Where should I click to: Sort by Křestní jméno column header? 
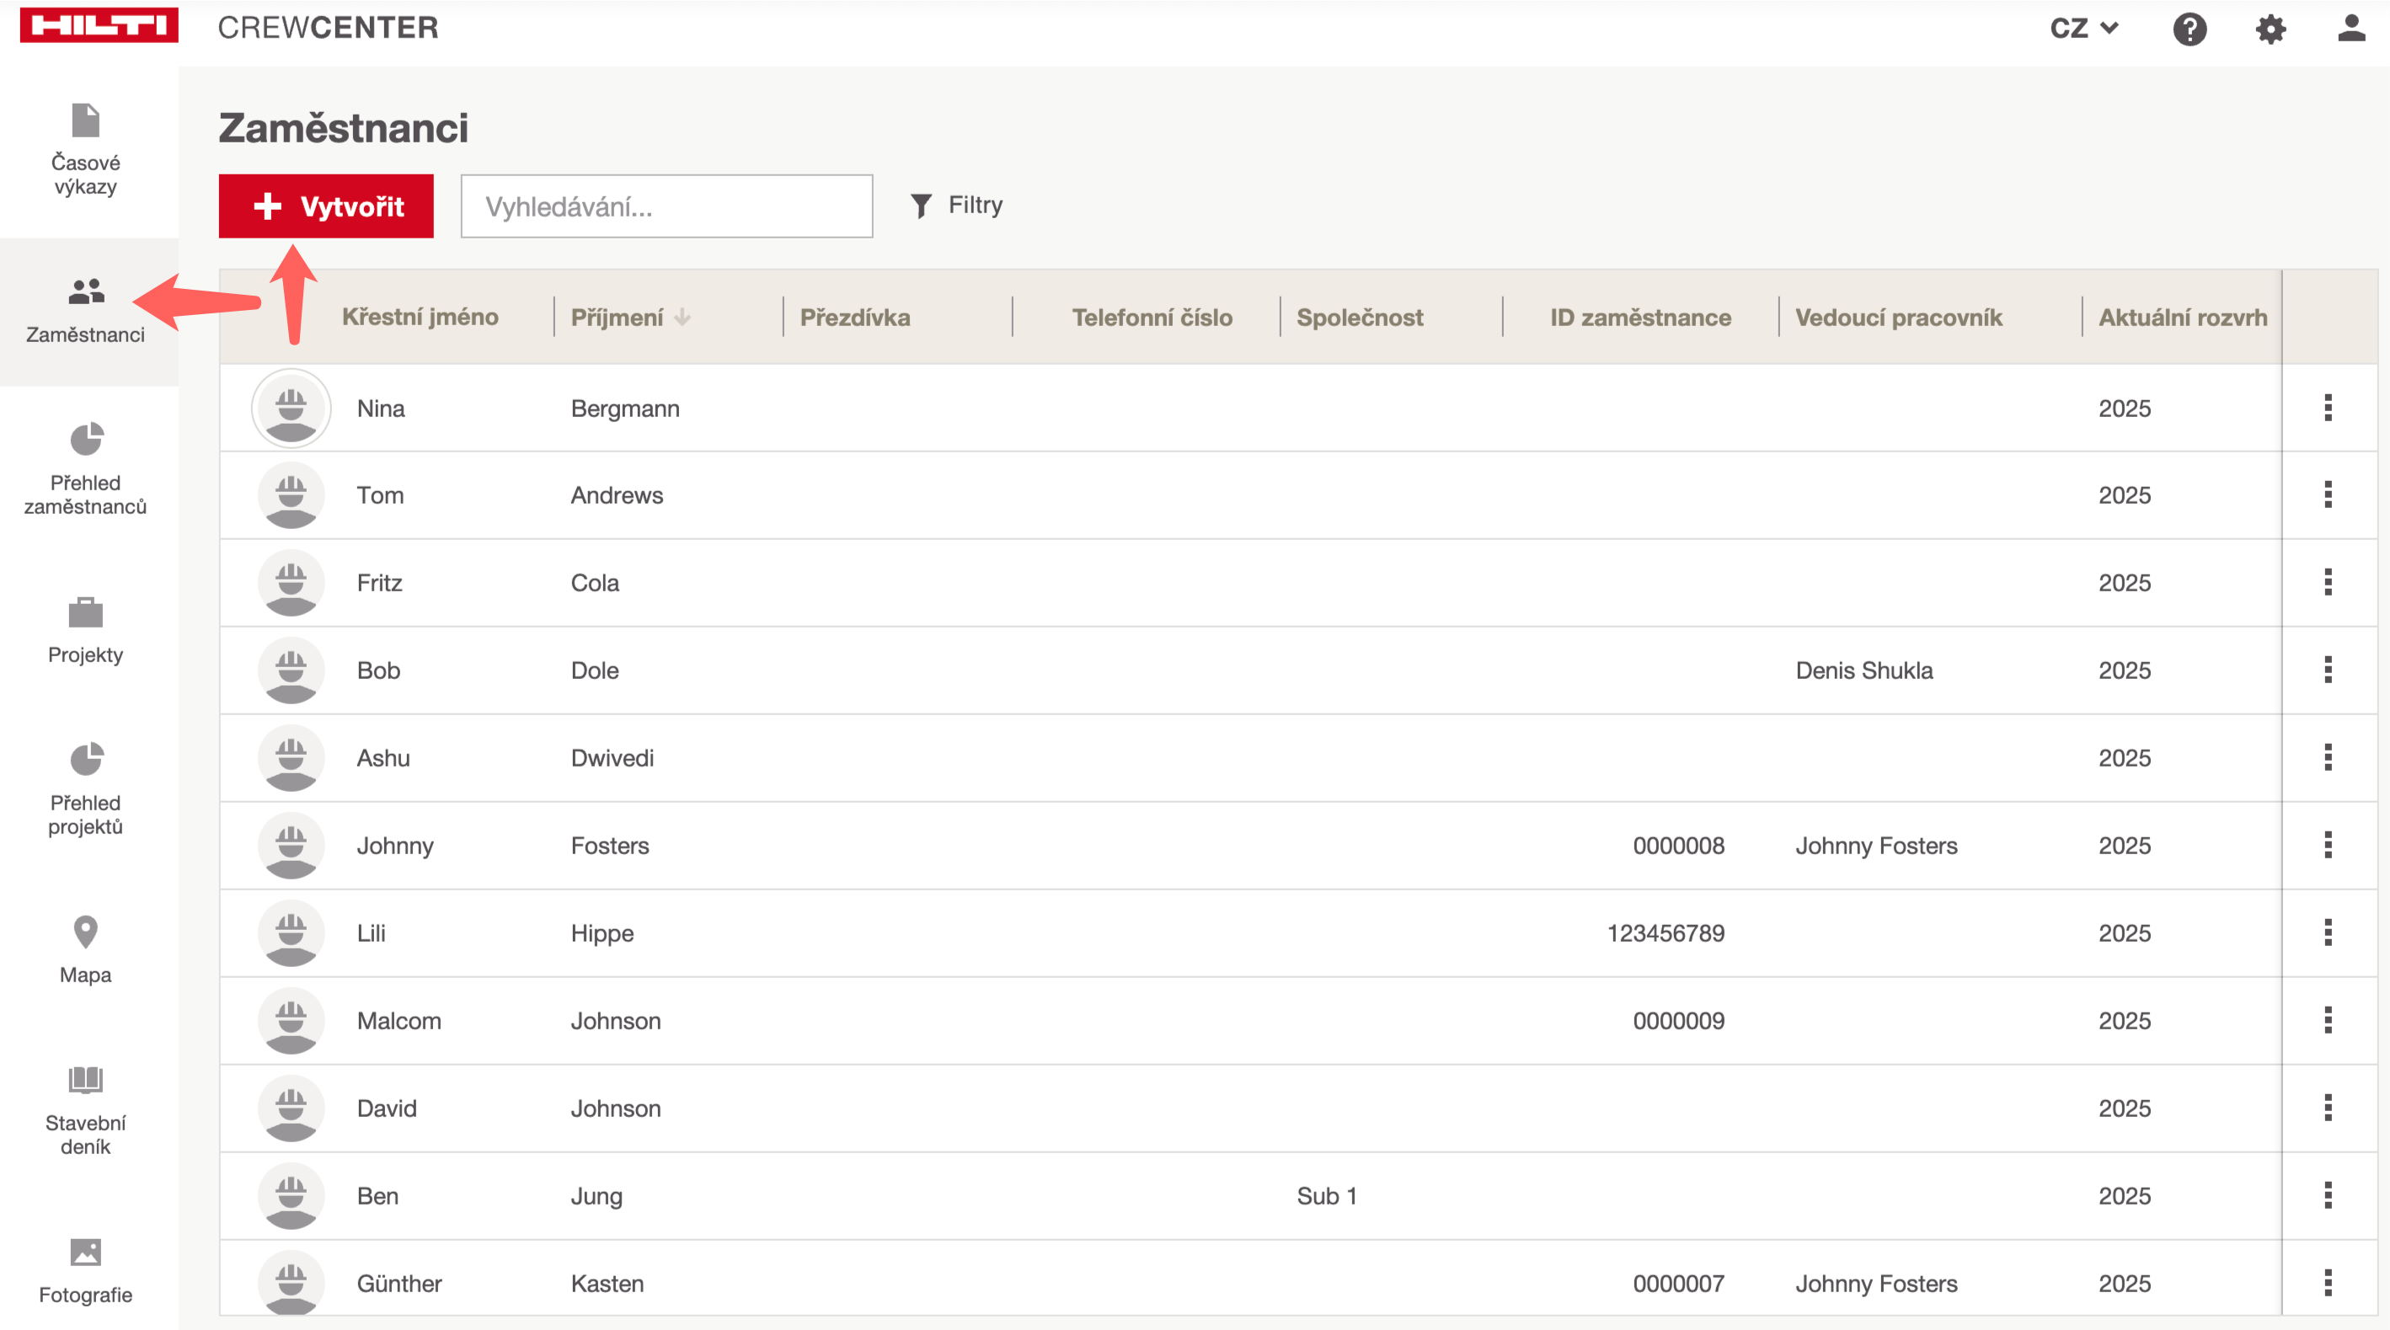pos(420,318)
